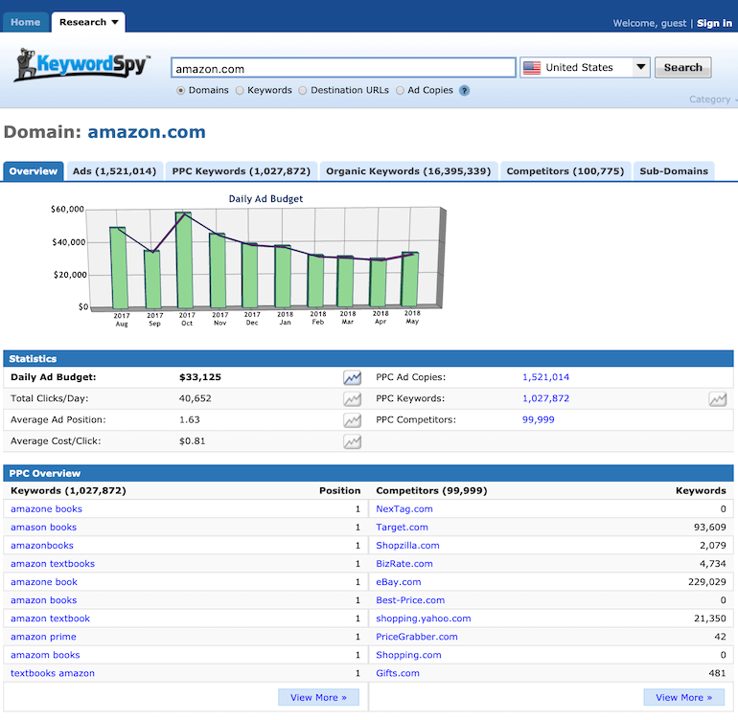This screenshot has height=720, width=738.
Task: Click inside the amazon.com search field
Action: coord(343,68)
